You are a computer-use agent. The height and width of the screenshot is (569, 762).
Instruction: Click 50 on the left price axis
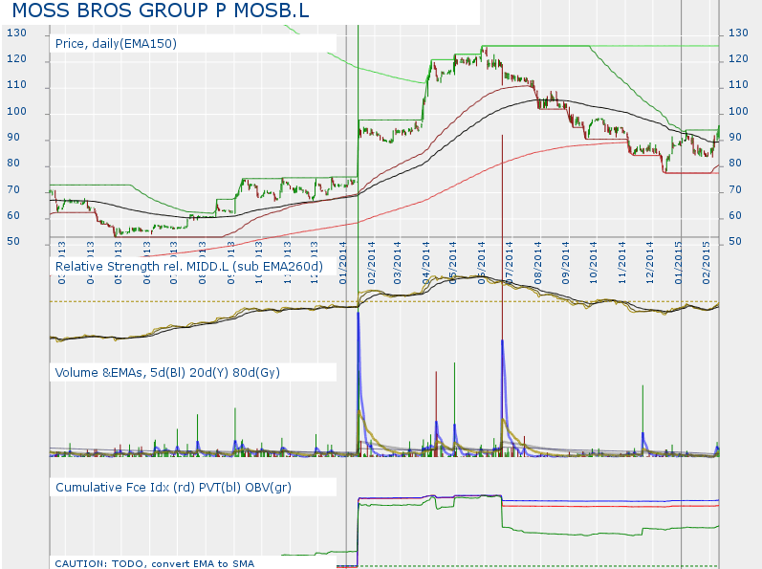pos(13,242)
